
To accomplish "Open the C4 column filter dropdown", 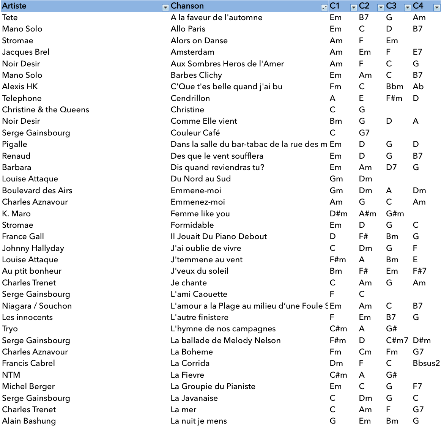I will click(436, 8).
